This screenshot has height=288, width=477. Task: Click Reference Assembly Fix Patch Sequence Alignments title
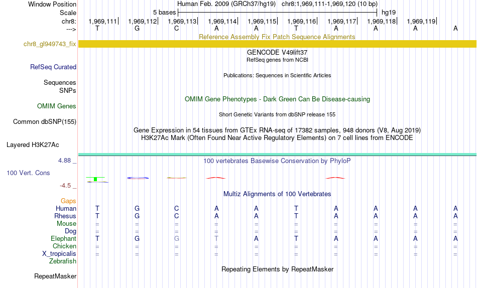coord(277,37)
